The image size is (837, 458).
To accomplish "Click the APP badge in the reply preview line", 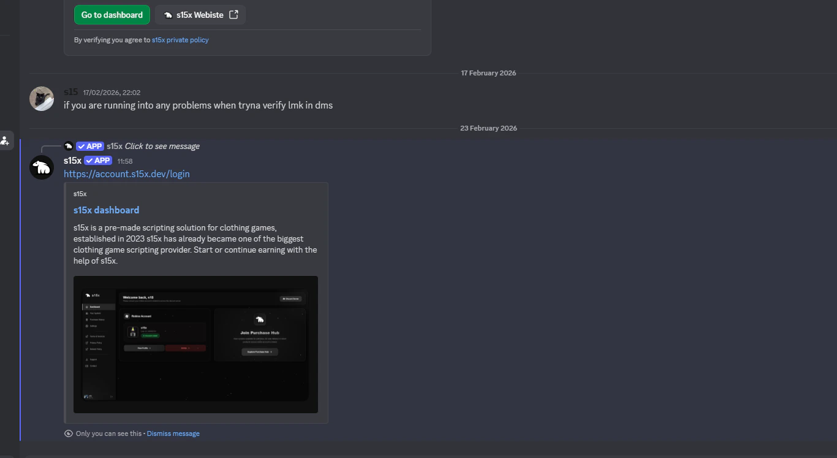I will [90, 146].
